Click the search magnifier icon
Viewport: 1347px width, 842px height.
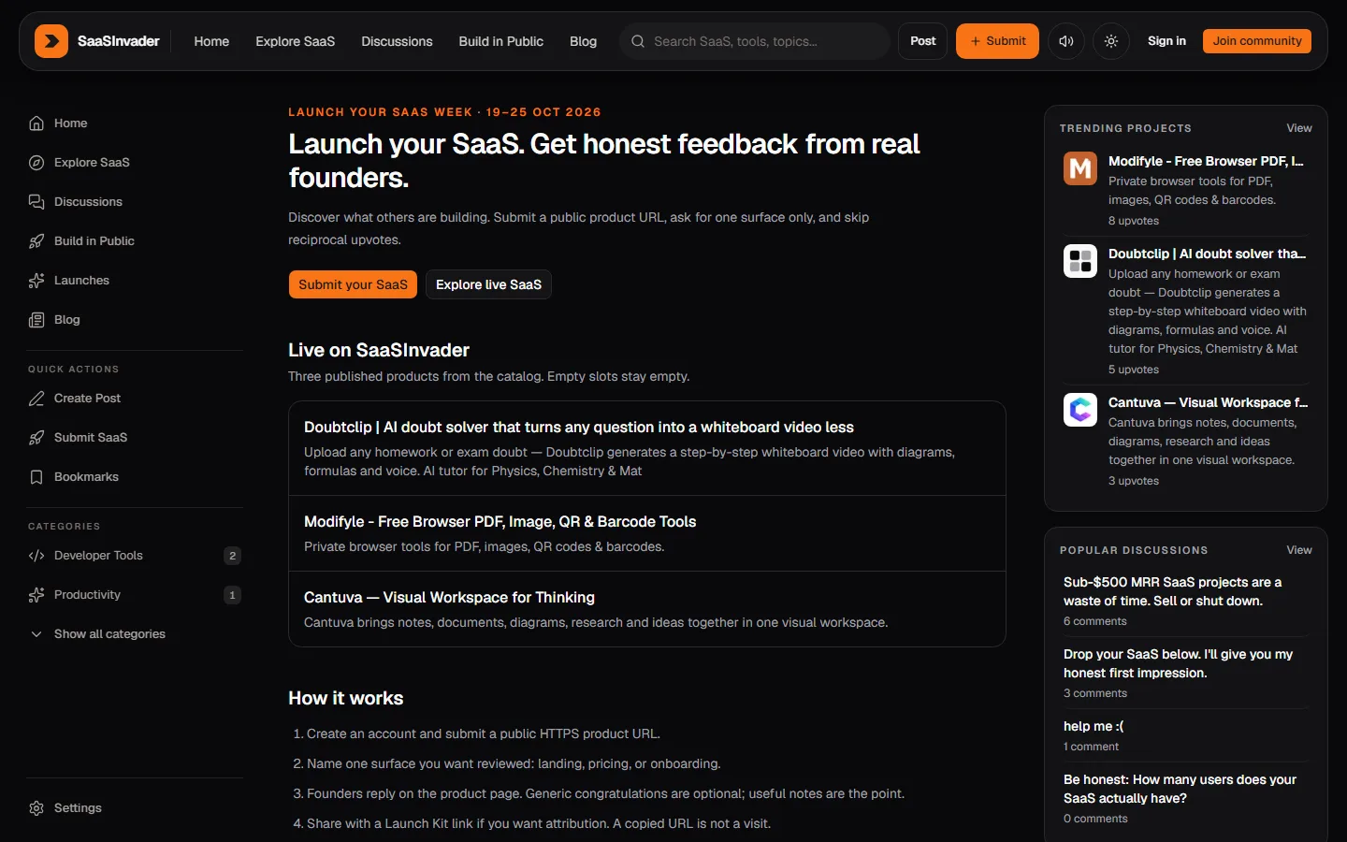[x=638, y=41]
